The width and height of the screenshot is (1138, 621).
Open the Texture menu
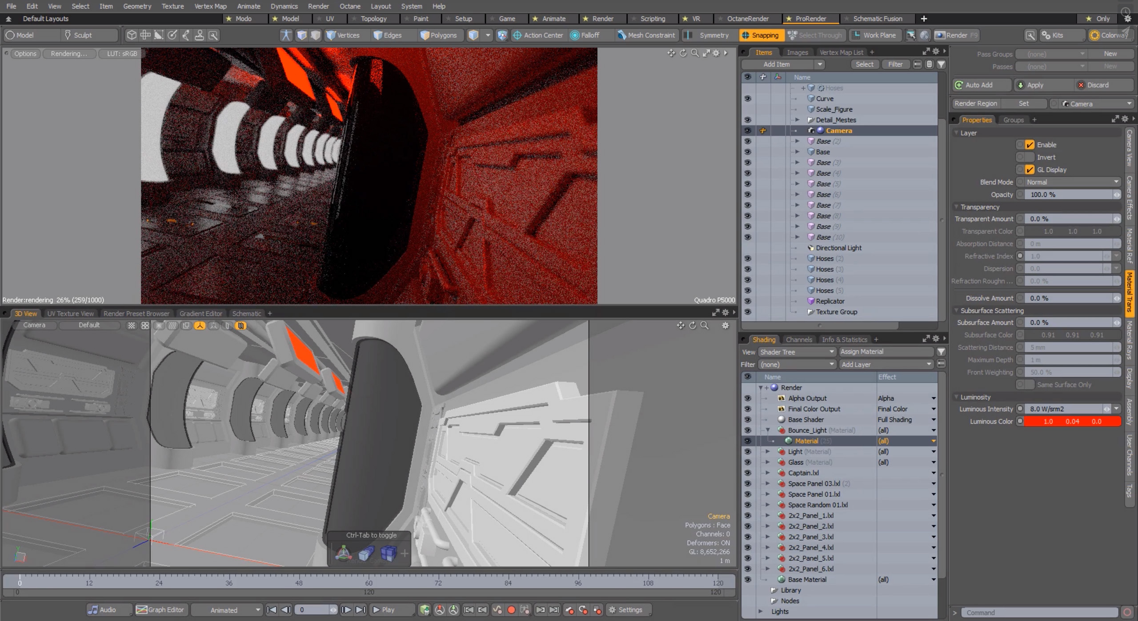(172, 6)
